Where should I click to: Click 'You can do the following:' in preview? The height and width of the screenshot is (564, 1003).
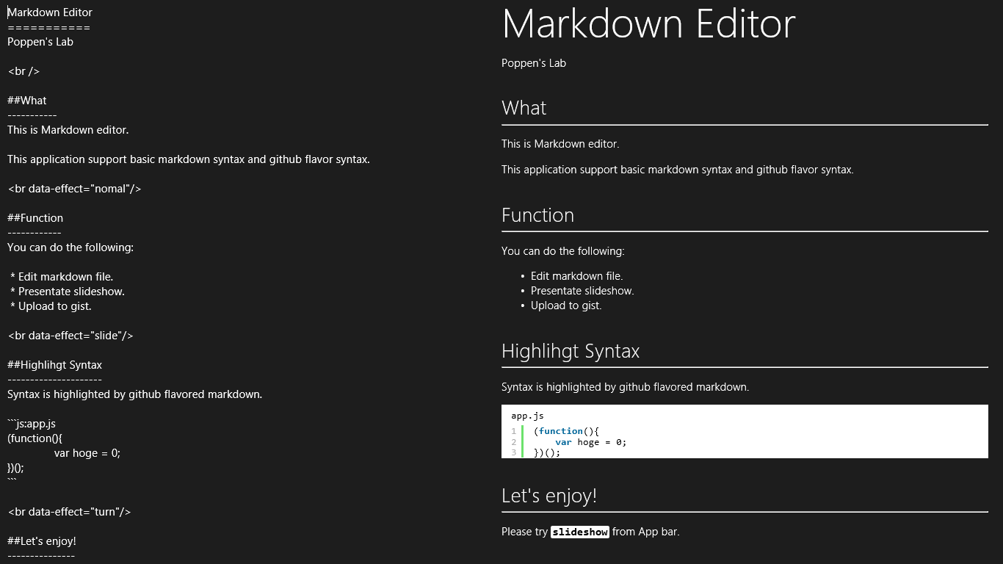pos(563,251)
